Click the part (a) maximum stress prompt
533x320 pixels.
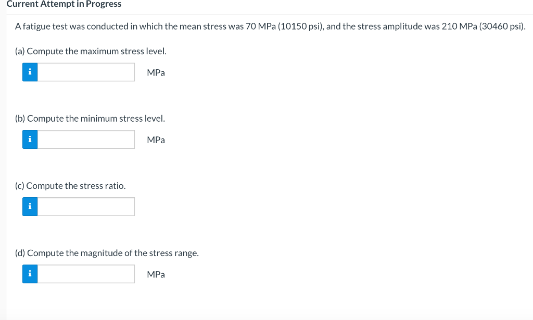(91, 51)
